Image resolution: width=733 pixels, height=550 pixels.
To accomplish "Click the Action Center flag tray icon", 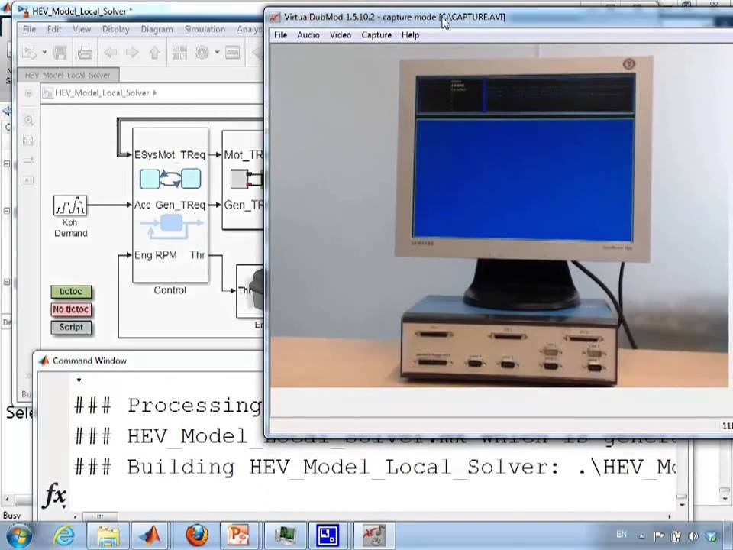I will (659, 536).
